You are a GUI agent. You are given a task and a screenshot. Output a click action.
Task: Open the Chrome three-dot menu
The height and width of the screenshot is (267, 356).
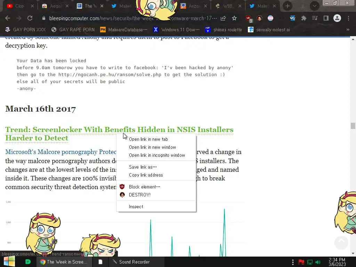348,18
